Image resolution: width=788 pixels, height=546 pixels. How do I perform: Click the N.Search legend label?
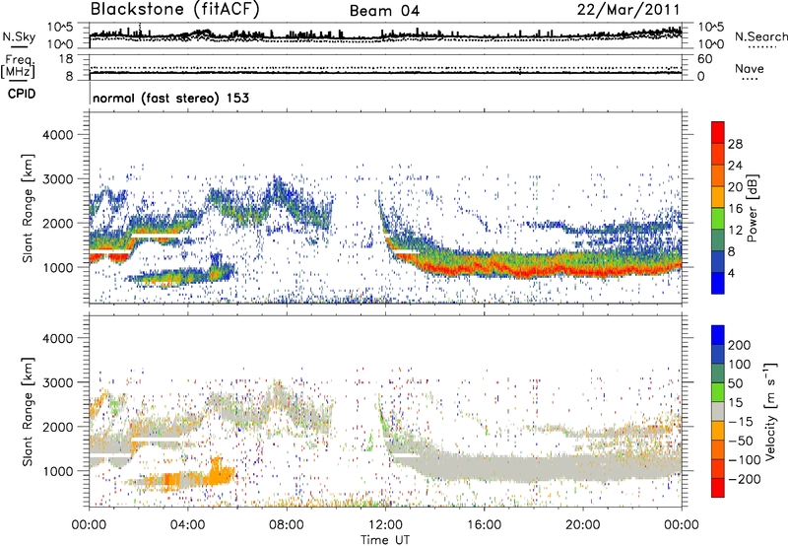tap(760, 36)
